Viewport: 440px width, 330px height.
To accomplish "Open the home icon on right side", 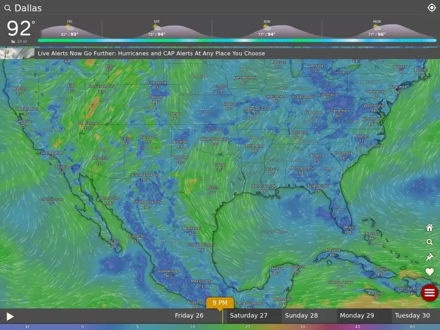I will (430, 228).
